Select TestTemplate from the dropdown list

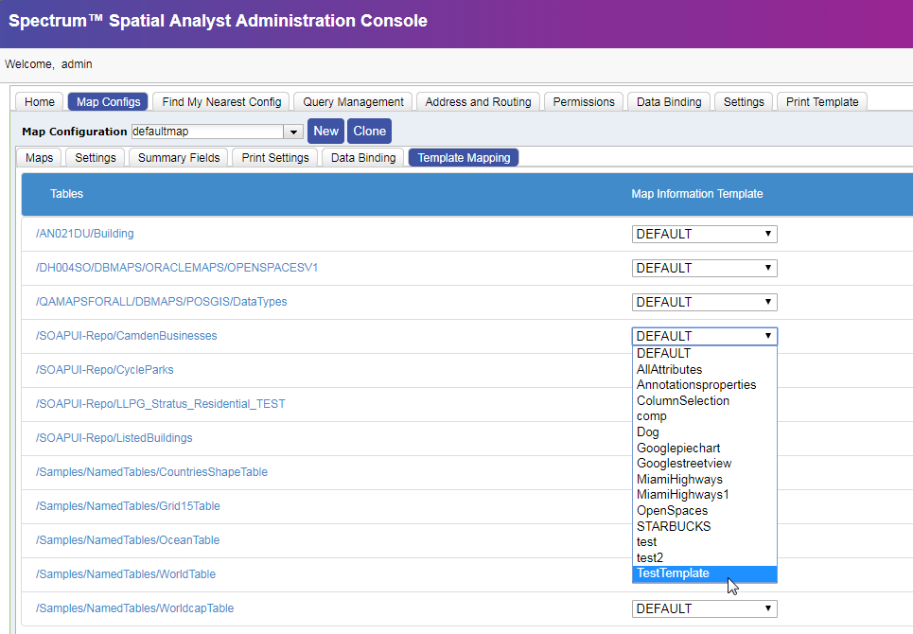tap(673, 573)
